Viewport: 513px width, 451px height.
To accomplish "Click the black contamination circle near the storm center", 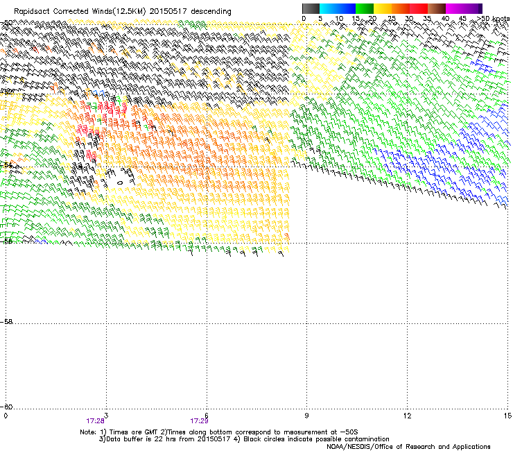I will pos(120,182).
